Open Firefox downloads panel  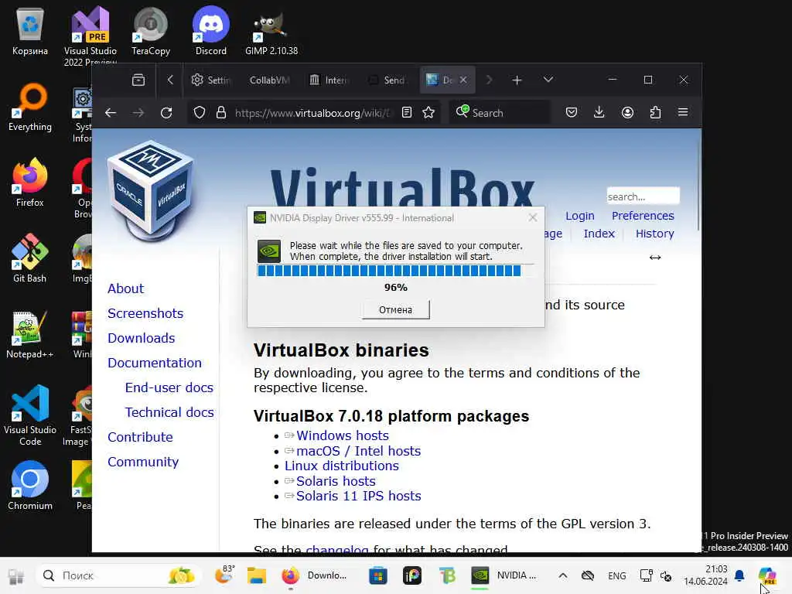pyautogui.click(x=599, y=112)
